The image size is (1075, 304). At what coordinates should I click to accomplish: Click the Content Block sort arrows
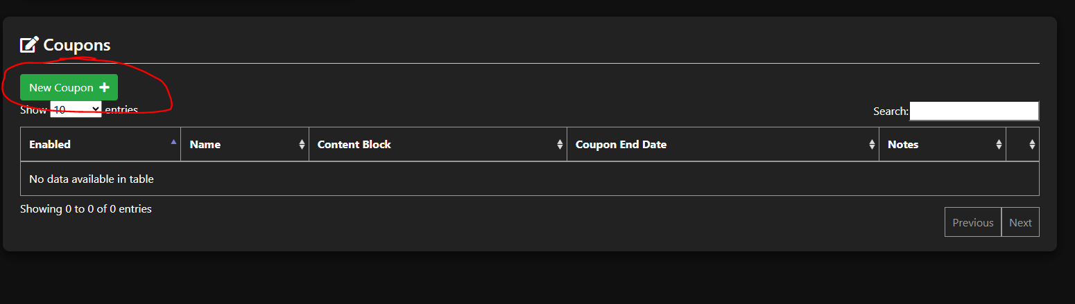click(560, 145)
